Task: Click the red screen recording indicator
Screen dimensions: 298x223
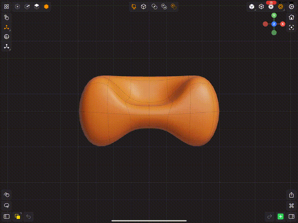Action: pos(271,2)
